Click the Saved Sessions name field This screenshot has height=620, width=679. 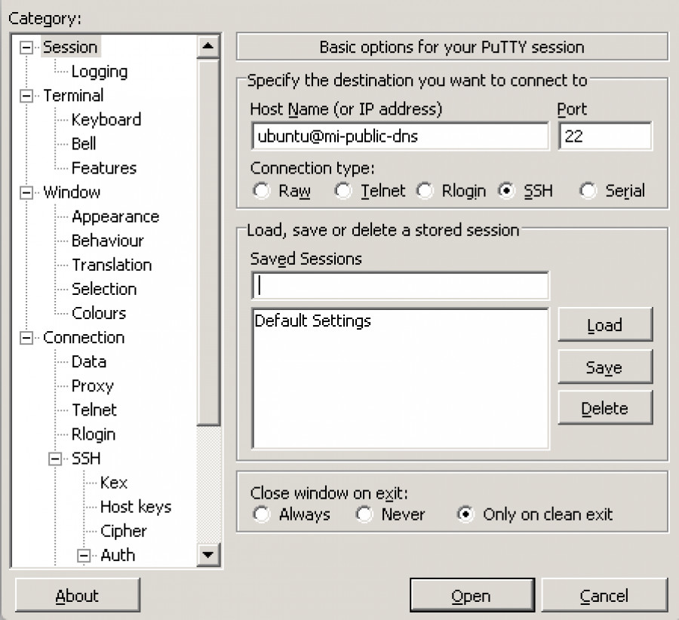(400, 286)
